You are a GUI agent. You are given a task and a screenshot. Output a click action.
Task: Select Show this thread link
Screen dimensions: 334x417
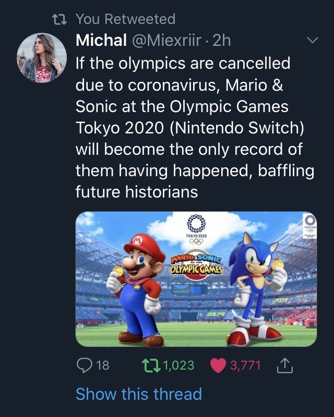coord(138,394)
